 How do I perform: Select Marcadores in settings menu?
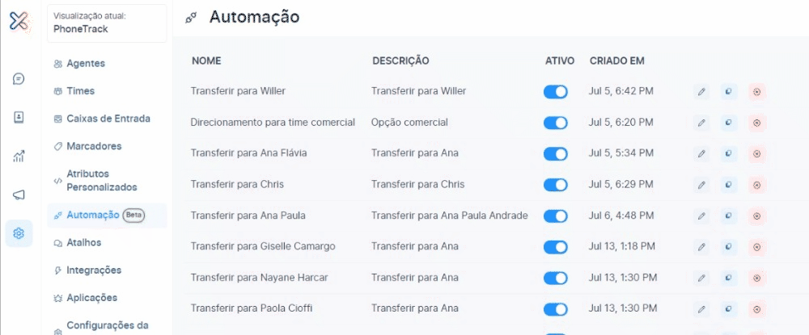(x=94, y=146)
